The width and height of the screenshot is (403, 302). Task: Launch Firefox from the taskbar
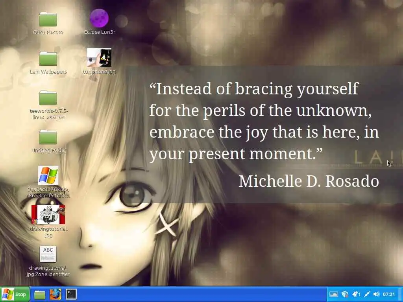pyautogui.click(x=55, y=294)
